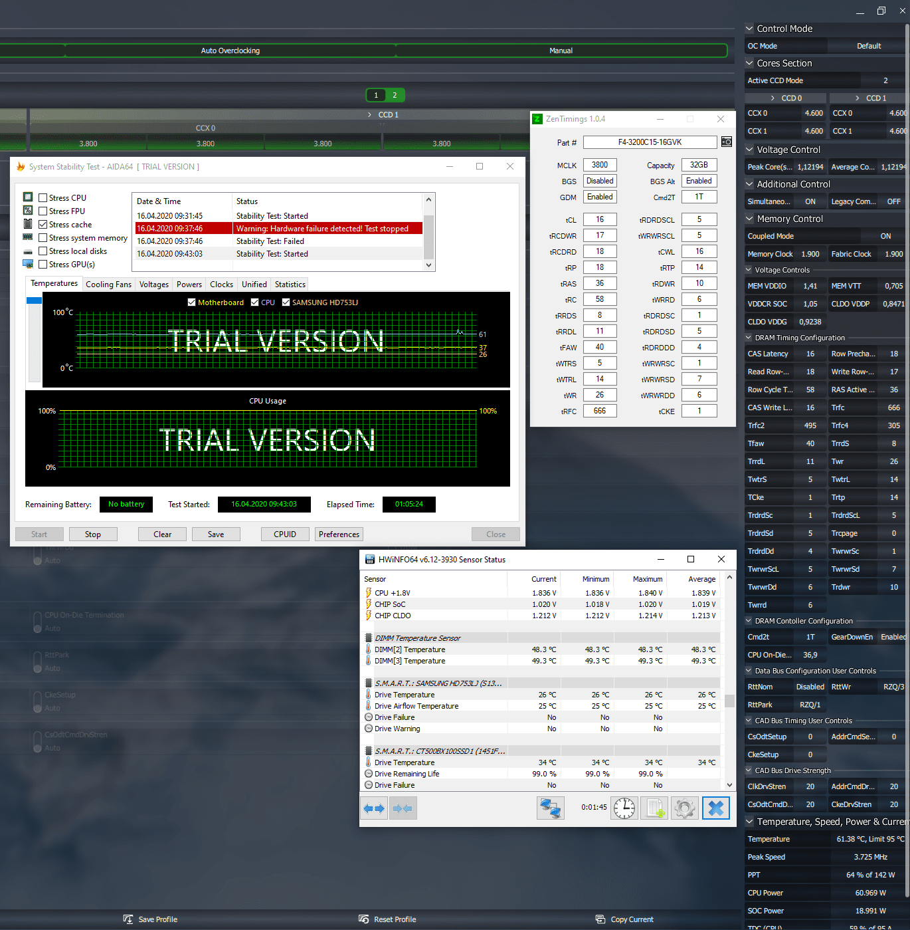Click GPU monitor icon beside Stress GPU(s)
The height and width of the screenshot is (930, 910).
(28, 264)
